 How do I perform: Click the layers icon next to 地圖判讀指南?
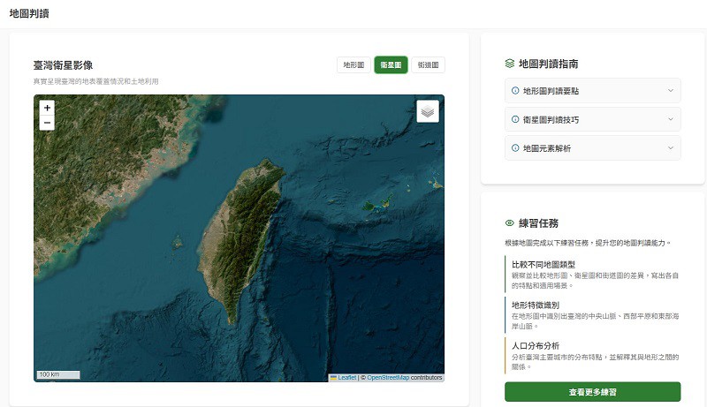(x=510, y=64)
